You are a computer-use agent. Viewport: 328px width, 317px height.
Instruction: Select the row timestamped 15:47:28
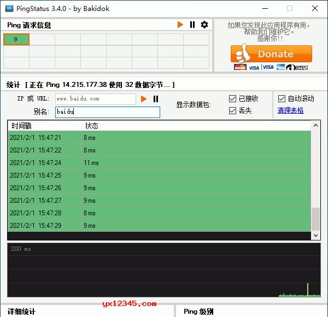pyautogui.click(x=159, y=213)
